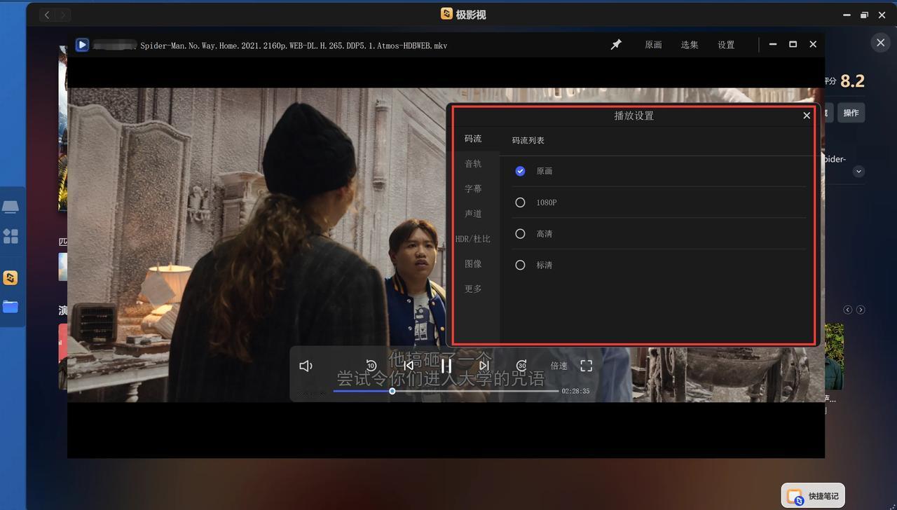Open the 极影视 app icon in dock

[11, 278]
